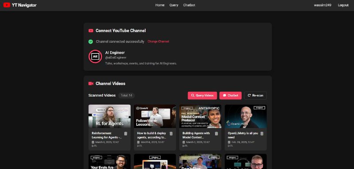Screen dimensions: 354x169
Task: Click the OpenLLMetry is all you need title
Action: pos(243,135)
